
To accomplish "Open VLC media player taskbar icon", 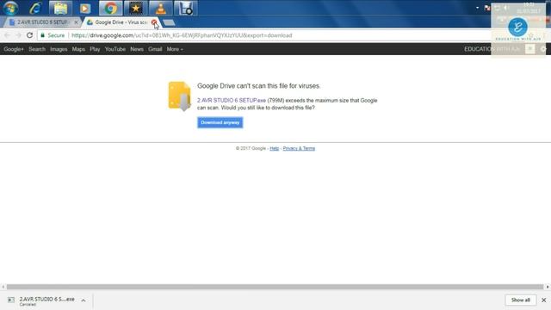I will pyautogui.click(x=161, y=8).
